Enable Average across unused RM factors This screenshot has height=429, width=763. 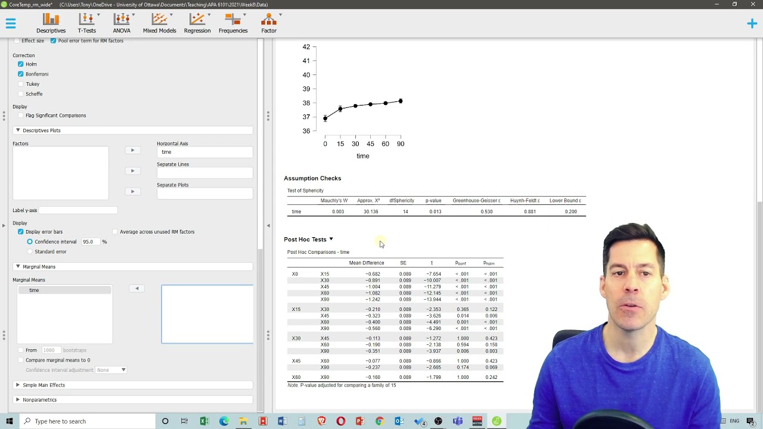click(x=115, y=232)
